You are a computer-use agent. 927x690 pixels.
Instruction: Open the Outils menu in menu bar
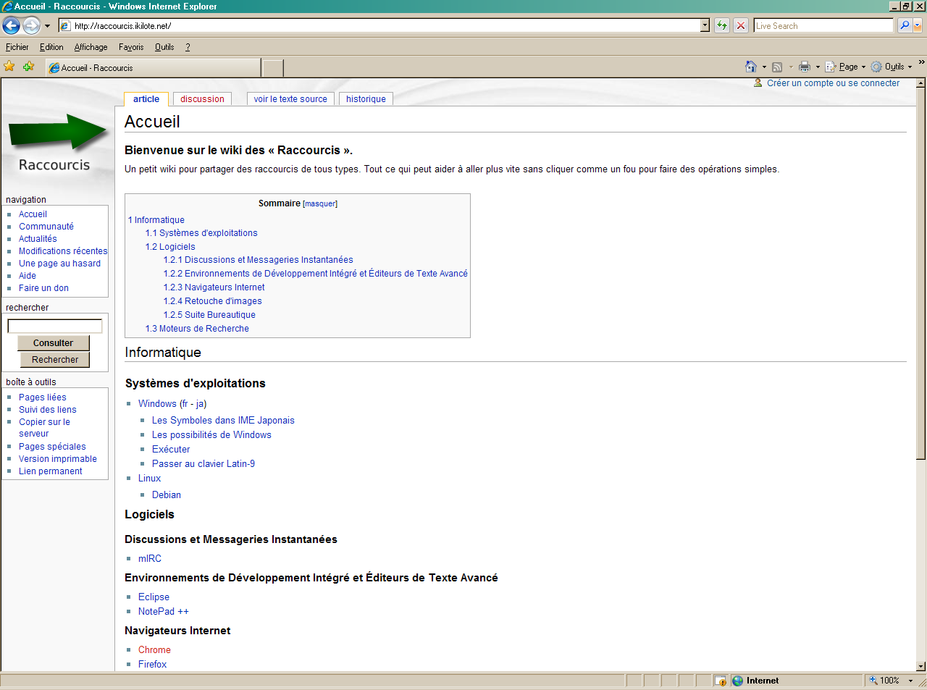pos(164,47)
